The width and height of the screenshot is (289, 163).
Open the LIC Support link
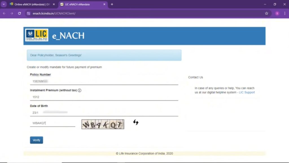[x=247, y=92]
